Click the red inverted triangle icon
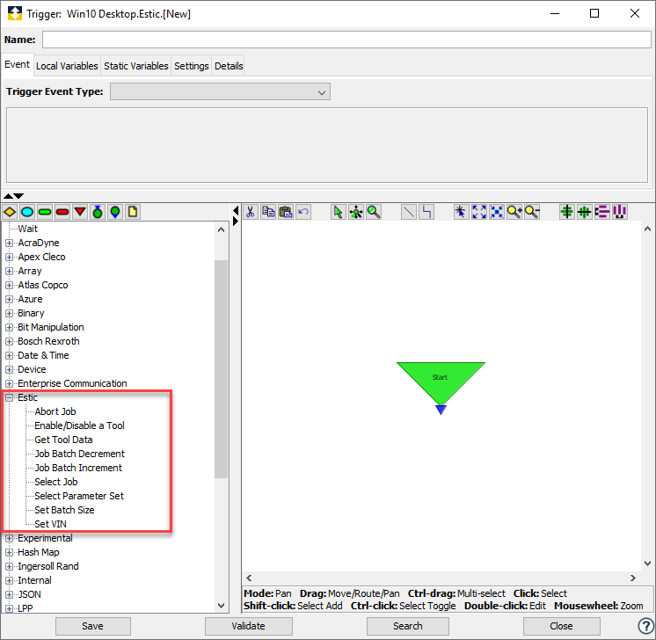Viewport: 656px width, 640px height. tap(80, 212)
